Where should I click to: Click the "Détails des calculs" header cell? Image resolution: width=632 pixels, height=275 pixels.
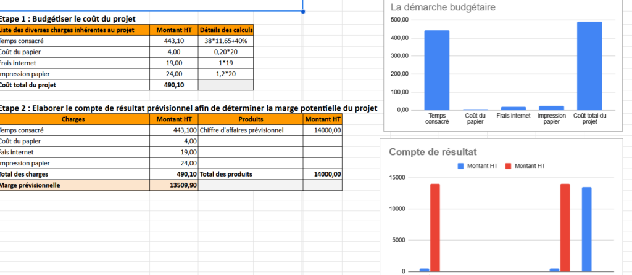click(x=225, y=30)
